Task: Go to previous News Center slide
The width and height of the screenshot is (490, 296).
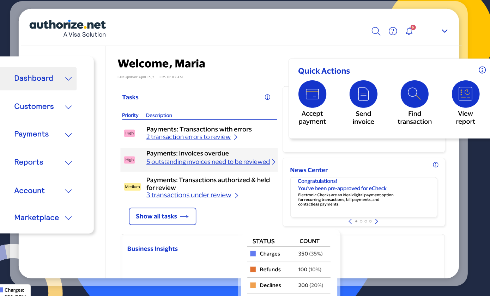Action: [x=350, y=221]
